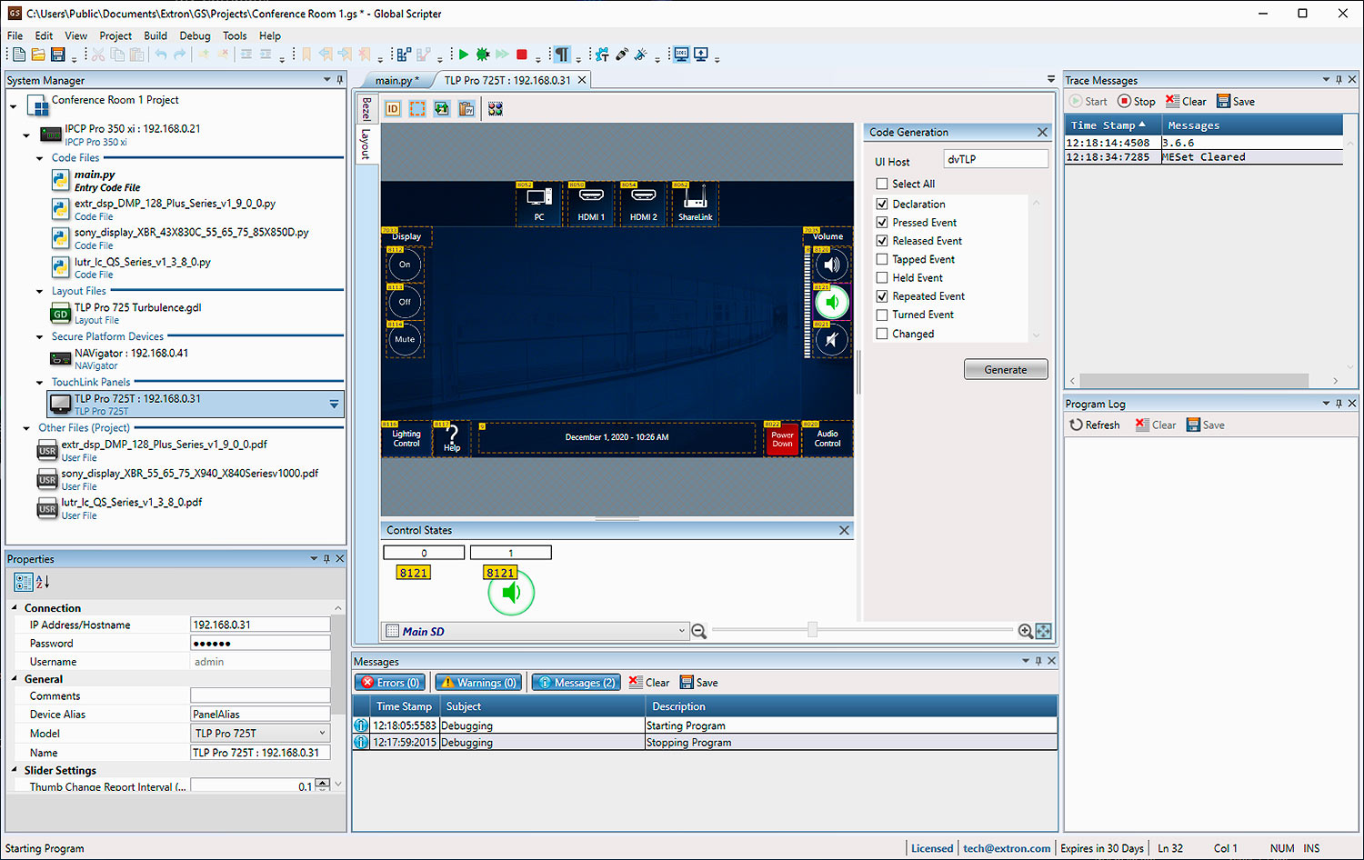Screen dimensions: 1364x860
Task: Click the Build project toolbar icon
Action: pos(404,55)
